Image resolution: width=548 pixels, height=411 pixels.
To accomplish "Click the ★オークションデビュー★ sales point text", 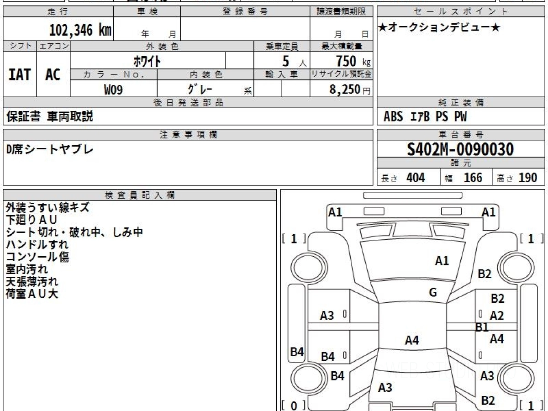I will (439, 27).
